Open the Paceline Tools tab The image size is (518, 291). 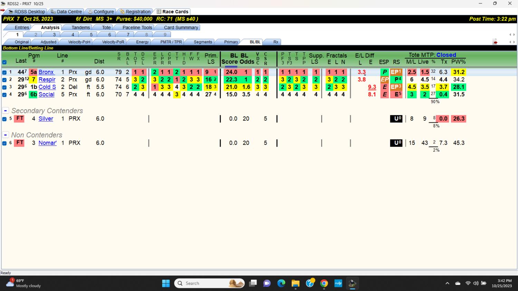137,28
